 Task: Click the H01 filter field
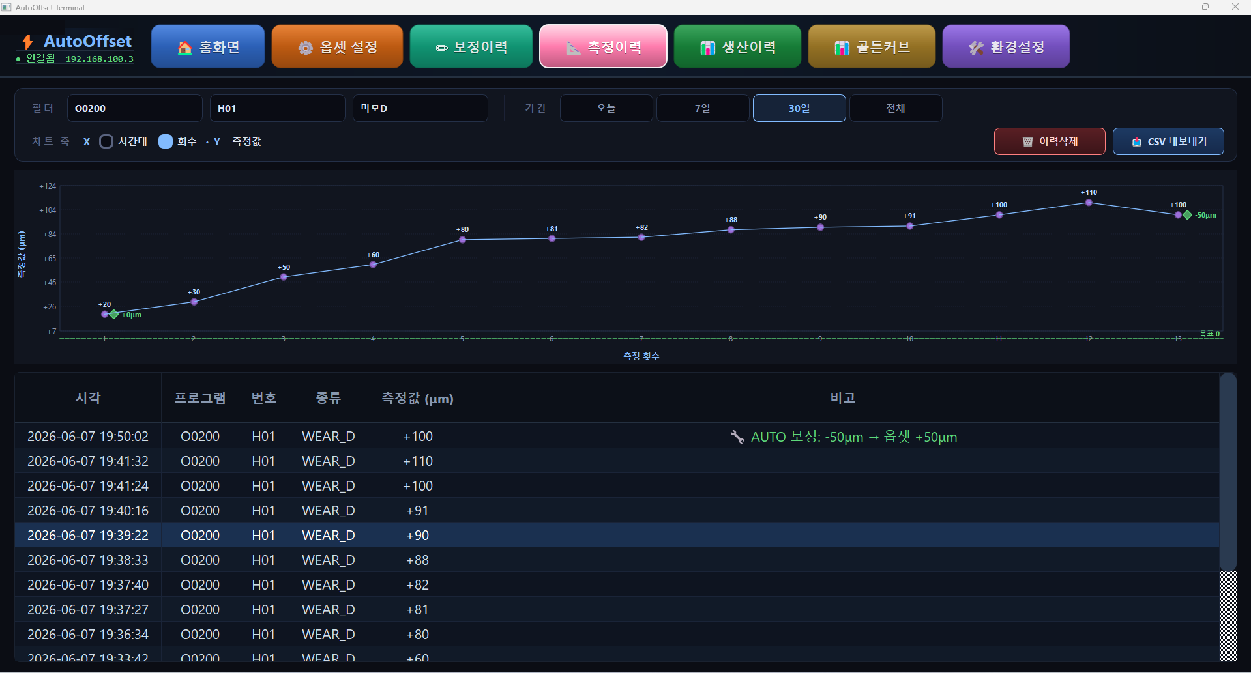(x=278, y=108)
